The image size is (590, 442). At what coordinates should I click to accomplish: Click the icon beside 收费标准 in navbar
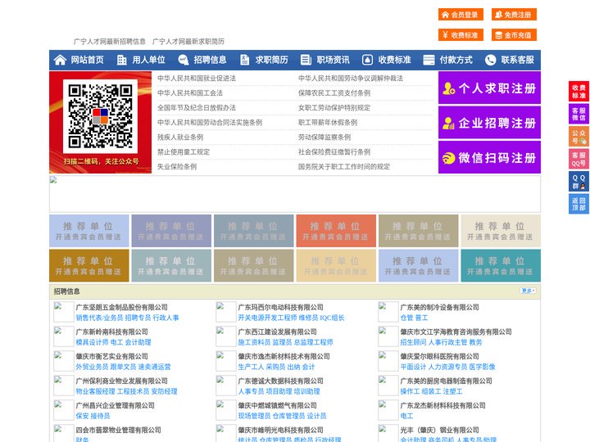click(x=367, y=60)
